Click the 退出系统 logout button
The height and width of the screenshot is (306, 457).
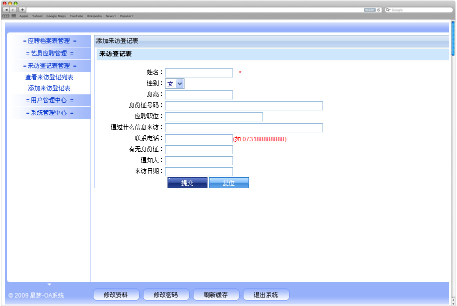point(265,295)
